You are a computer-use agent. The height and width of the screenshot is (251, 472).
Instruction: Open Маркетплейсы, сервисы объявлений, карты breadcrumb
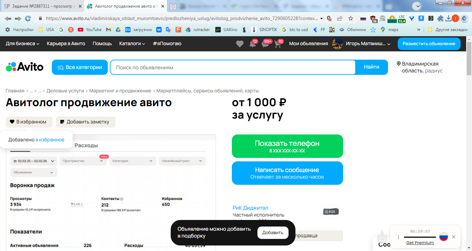[208, 91]
